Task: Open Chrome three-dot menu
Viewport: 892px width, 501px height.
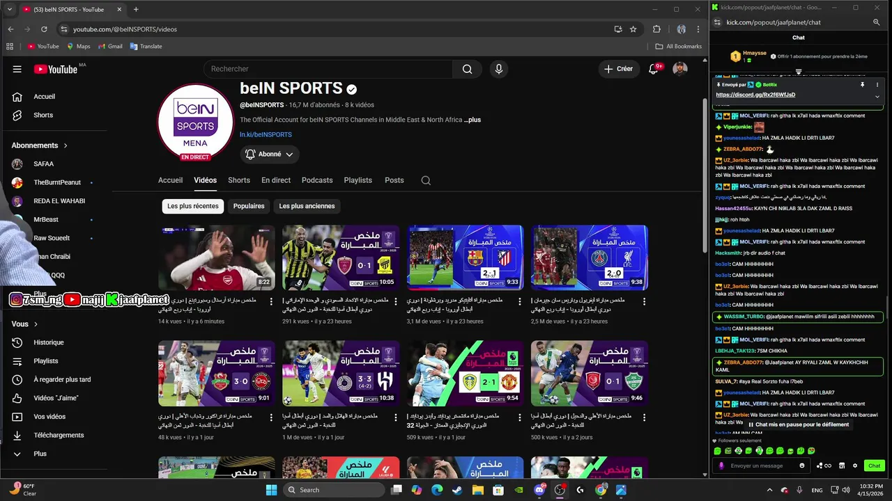Action: [698, 29]
